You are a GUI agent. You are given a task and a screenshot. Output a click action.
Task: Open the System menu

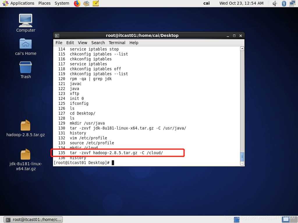click(x=62, y=3)
